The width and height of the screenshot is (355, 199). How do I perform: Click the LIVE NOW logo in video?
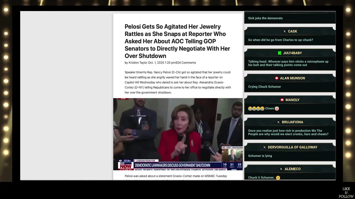[x=126, y=165]
